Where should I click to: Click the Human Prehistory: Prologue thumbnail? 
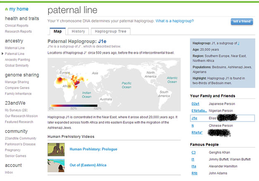pos(56,149)
